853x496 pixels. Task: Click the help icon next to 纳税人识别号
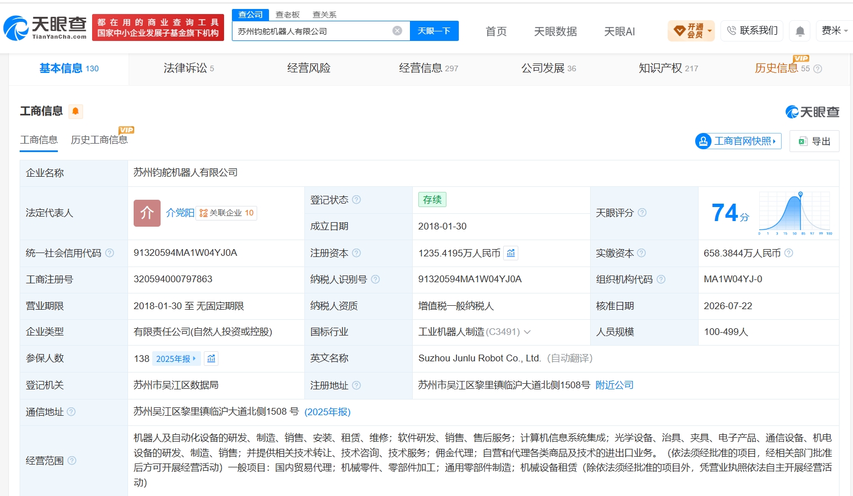tap(375, 279)
